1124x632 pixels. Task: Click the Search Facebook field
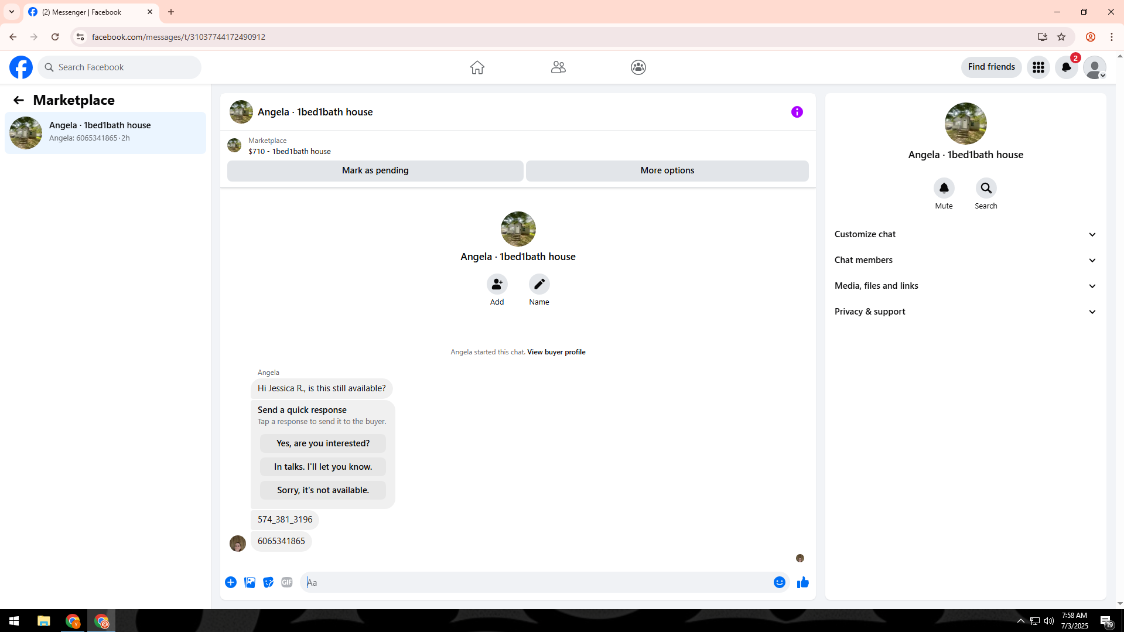(119, 67)
